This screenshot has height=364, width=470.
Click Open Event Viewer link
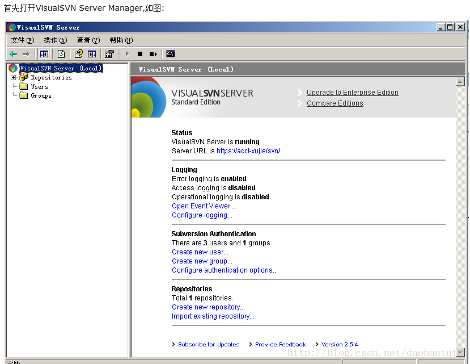[x=203, y=206]
